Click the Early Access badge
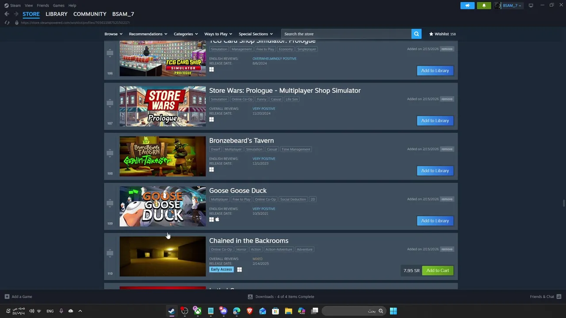 tap(221, 269)
